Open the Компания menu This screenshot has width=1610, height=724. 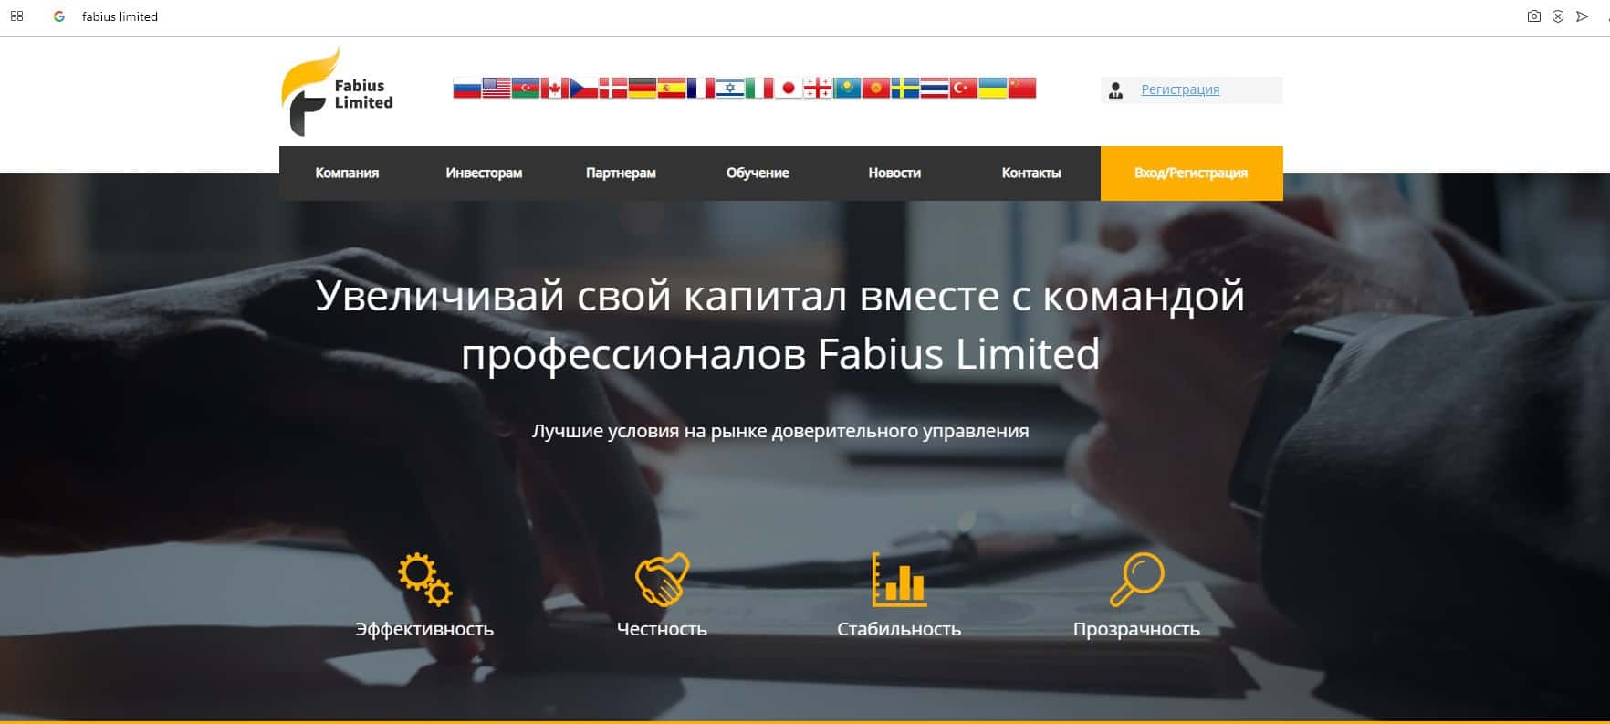point(347,173)
